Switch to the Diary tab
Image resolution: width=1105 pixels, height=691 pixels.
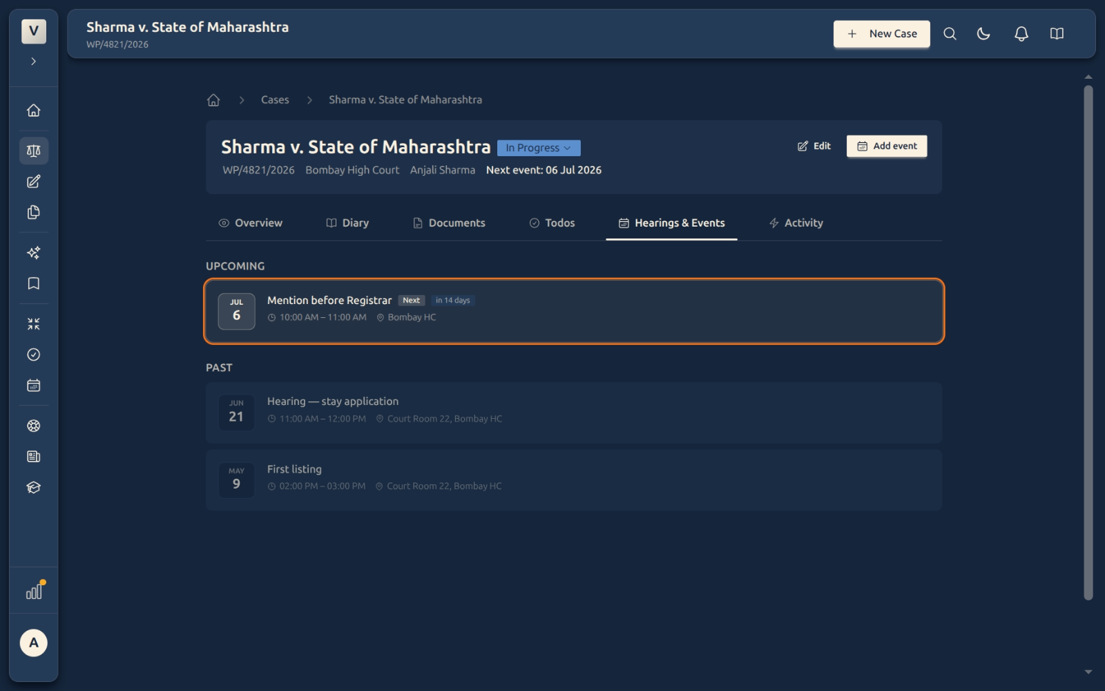click(347, 223)
